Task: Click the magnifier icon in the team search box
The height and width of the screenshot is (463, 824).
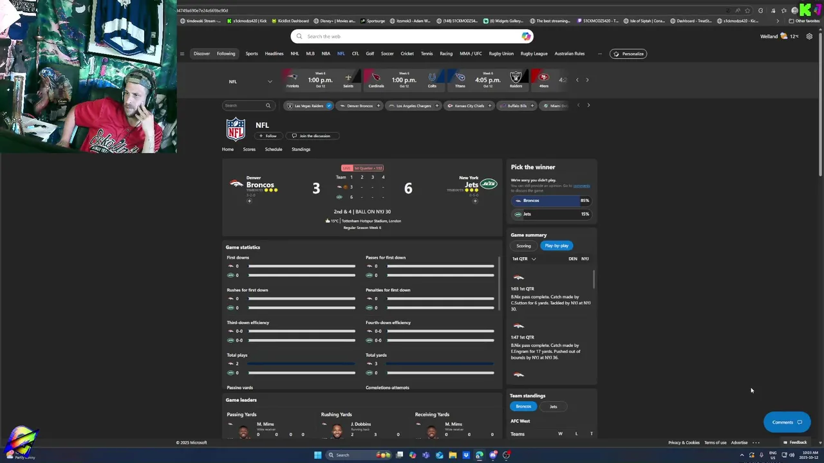Action: coord(268,105)
